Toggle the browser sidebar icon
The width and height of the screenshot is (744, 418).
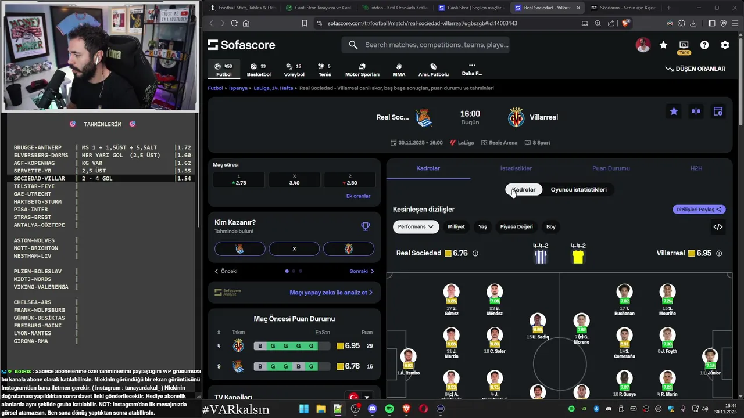pos(712,23)
